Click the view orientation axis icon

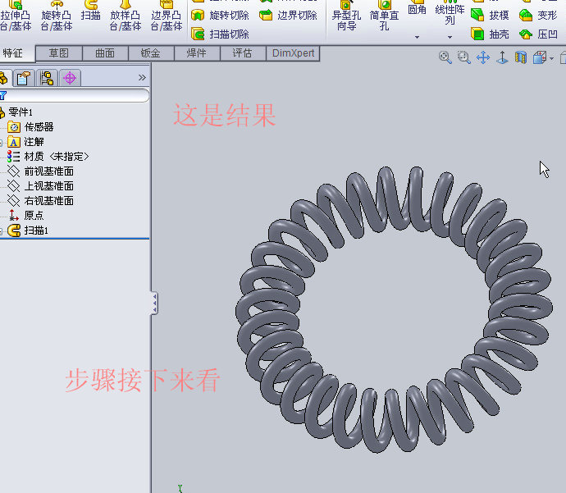tap(502, 57)
